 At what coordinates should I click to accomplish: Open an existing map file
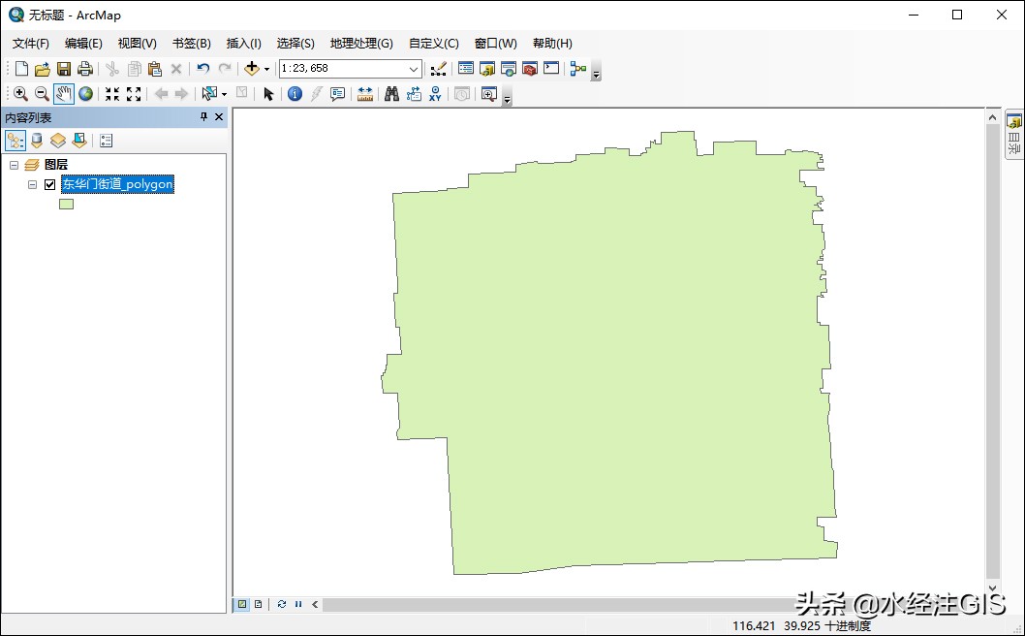(43, 69)
